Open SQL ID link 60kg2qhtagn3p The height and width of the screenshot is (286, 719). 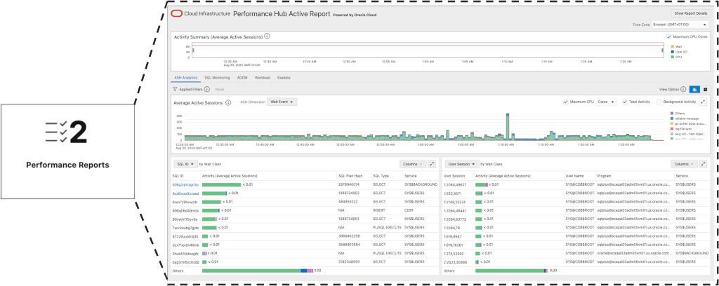185,184
